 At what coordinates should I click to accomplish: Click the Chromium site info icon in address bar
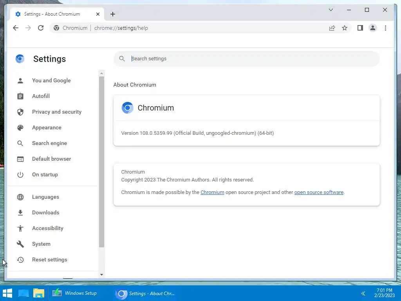click(x=56, y=28)
